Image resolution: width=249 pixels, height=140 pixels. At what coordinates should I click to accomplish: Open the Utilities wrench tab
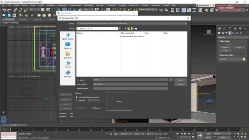point(245,28)
